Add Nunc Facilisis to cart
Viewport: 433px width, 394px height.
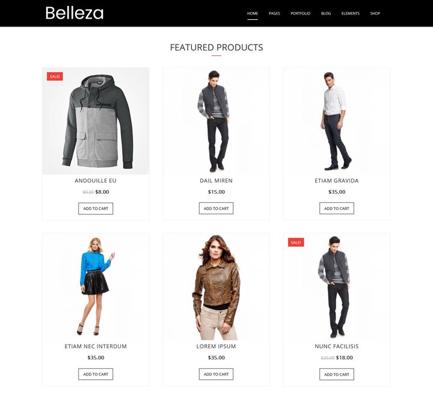pyautogui.click(x=337, y=374)
